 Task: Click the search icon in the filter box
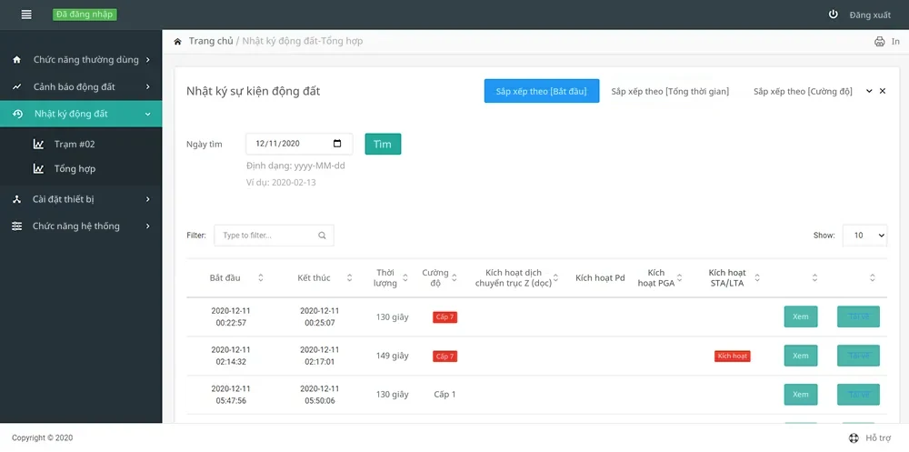pos(322,236)
